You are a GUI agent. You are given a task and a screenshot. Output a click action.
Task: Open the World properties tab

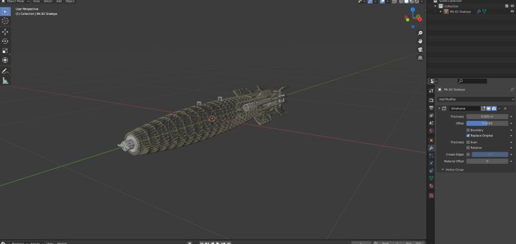tap(431, 131)
